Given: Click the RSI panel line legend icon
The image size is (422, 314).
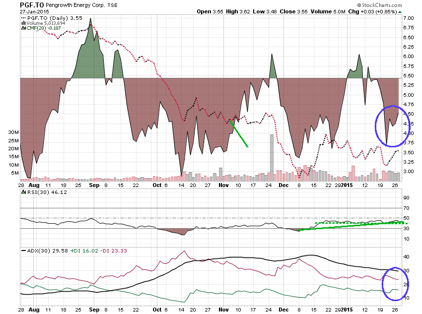Looking at the screenshot, I should coord(24,192).
